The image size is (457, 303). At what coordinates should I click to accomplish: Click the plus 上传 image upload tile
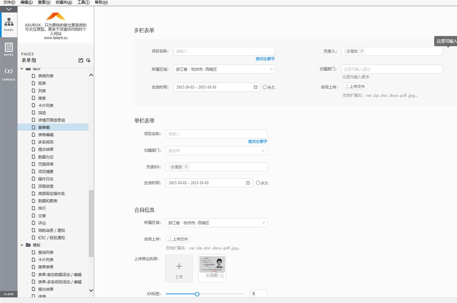[179, 268]
